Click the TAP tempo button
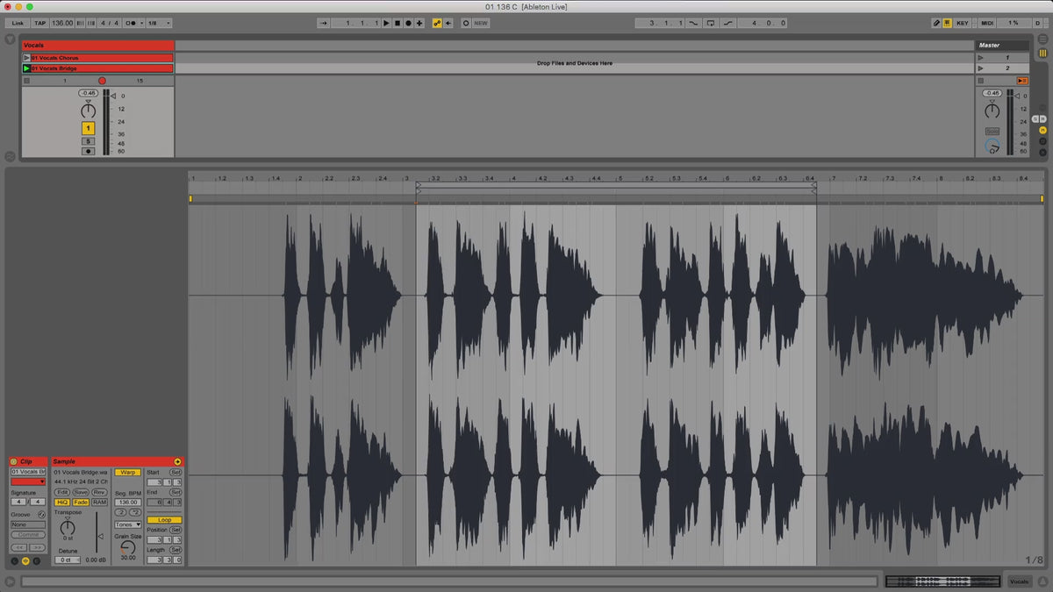 (x=40, y=23)
